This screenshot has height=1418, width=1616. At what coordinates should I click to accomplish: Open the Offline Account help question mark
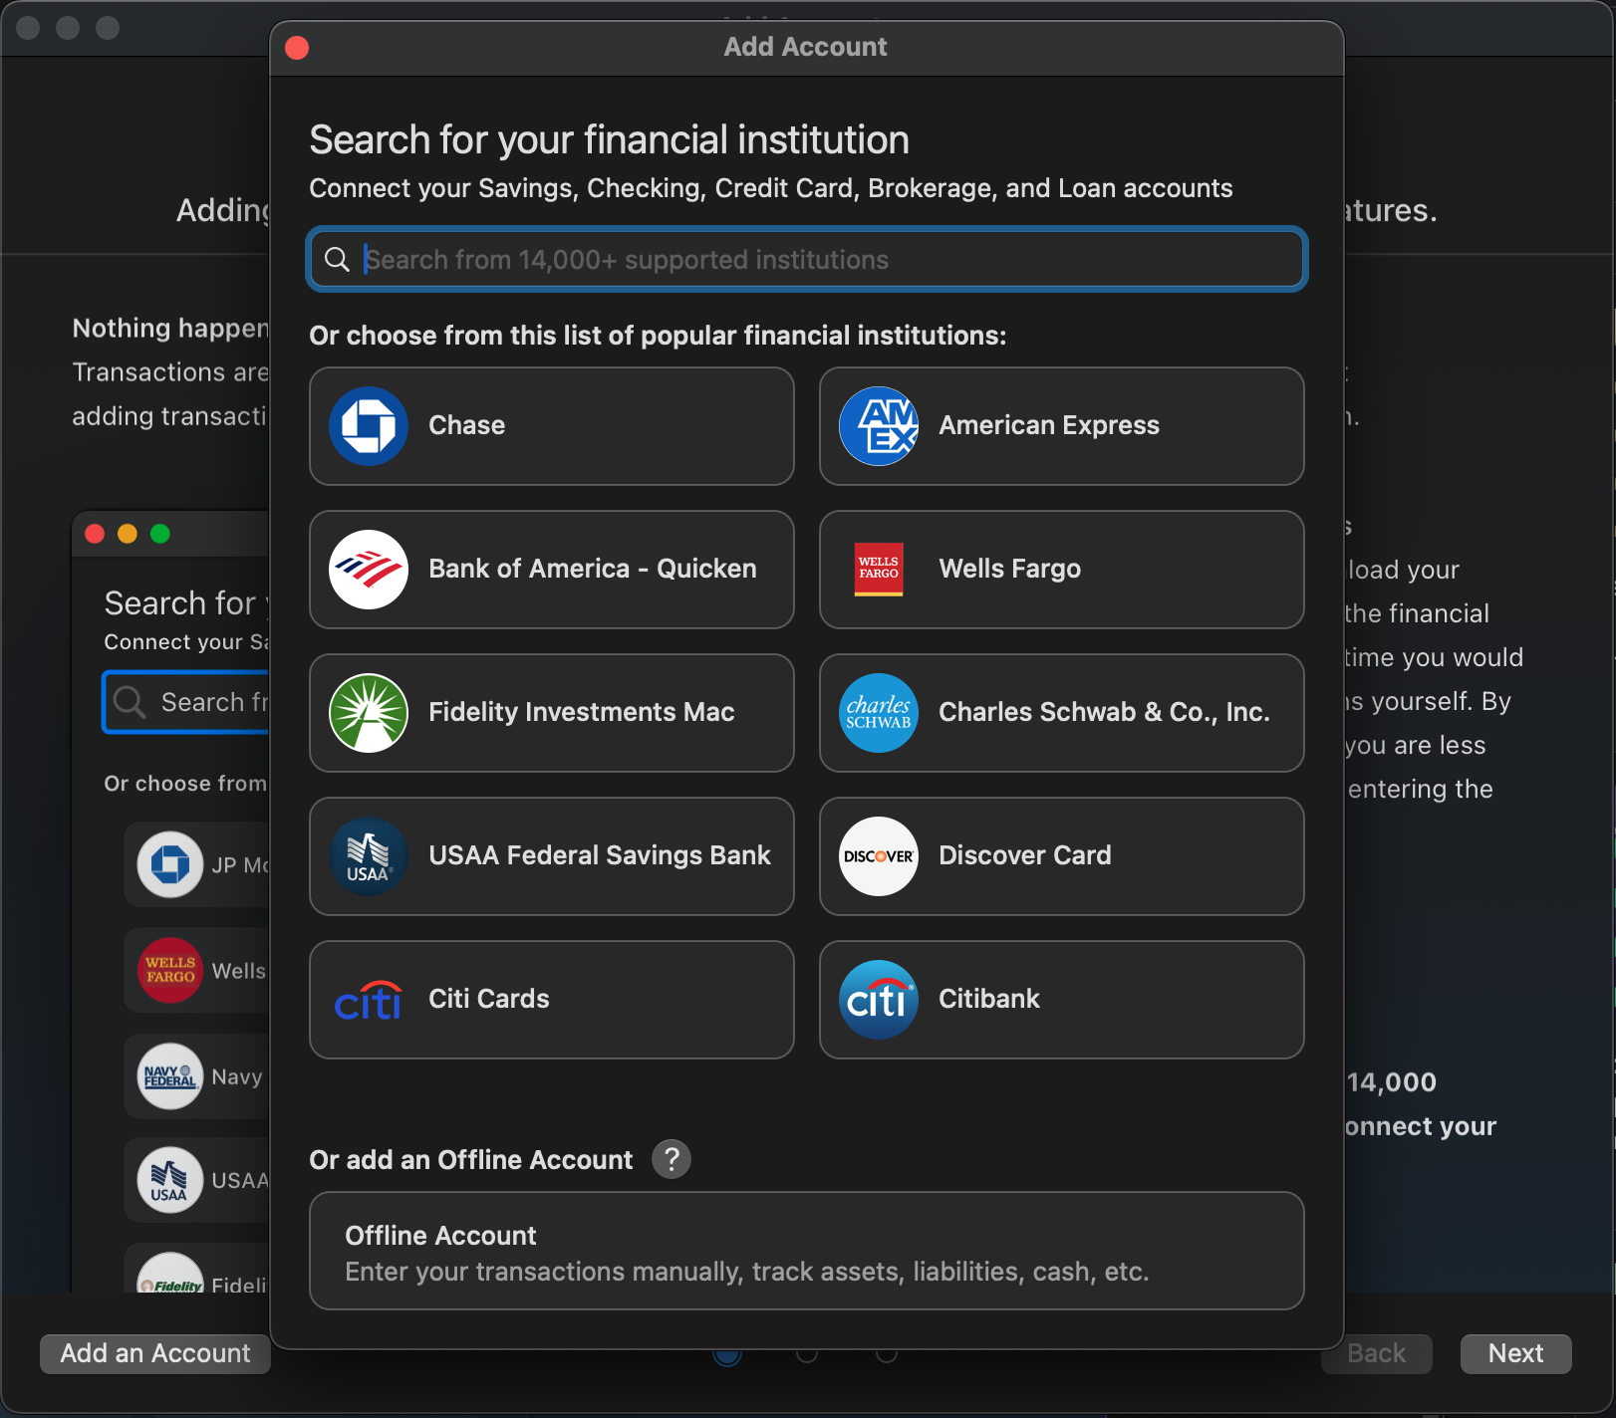point(672,1159)
